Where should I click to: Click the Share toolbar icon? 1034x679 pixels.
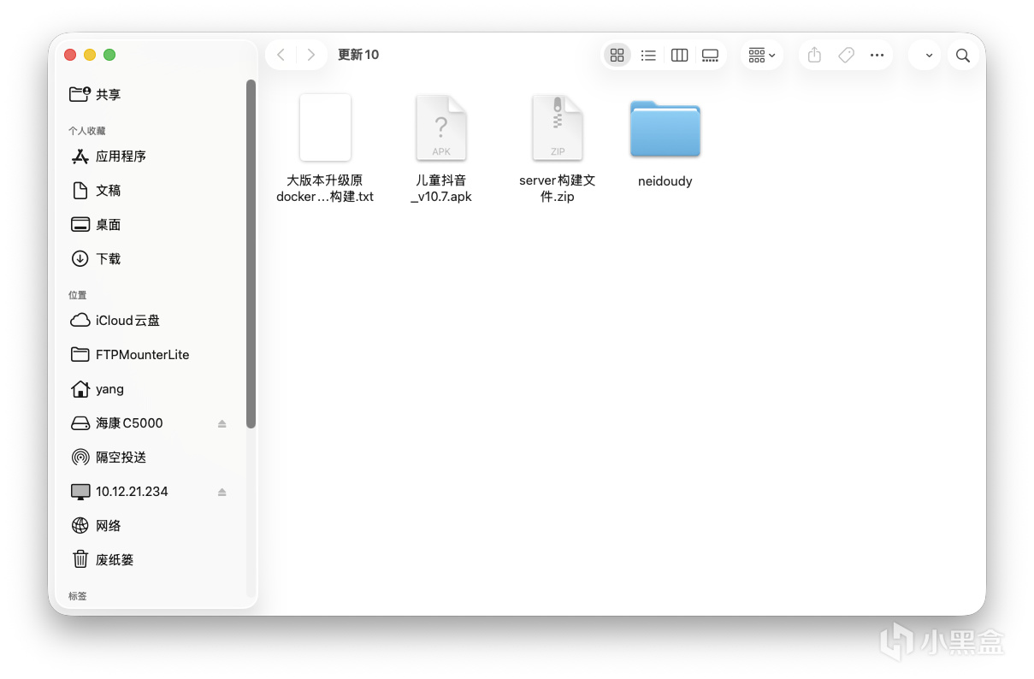(x=814, y=55)
